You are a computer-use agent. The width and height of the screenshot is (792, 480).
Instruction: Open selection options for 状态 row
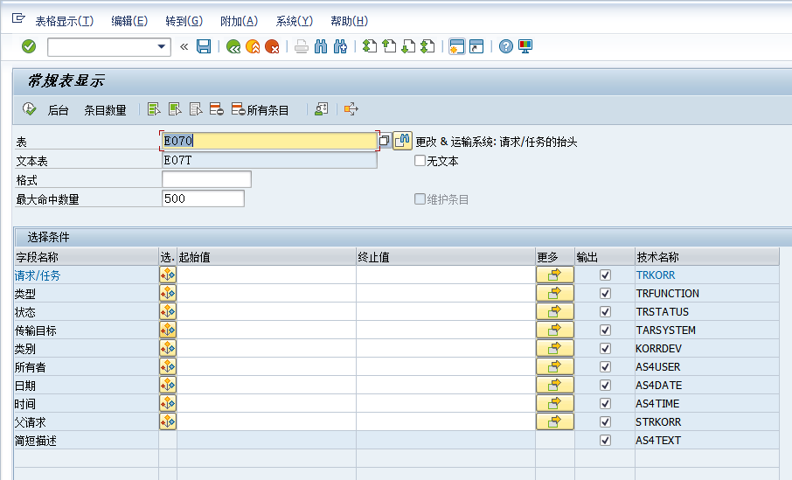coord(168,312)
